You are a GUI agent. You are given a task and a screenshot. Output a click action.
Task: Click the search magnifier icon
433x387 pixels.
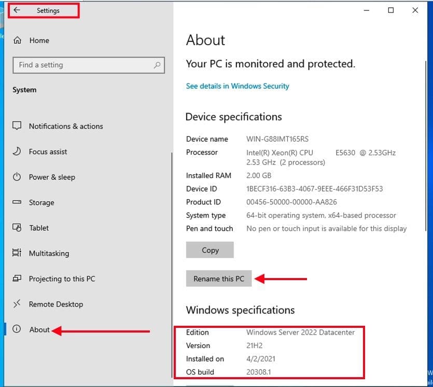(157, 65)
